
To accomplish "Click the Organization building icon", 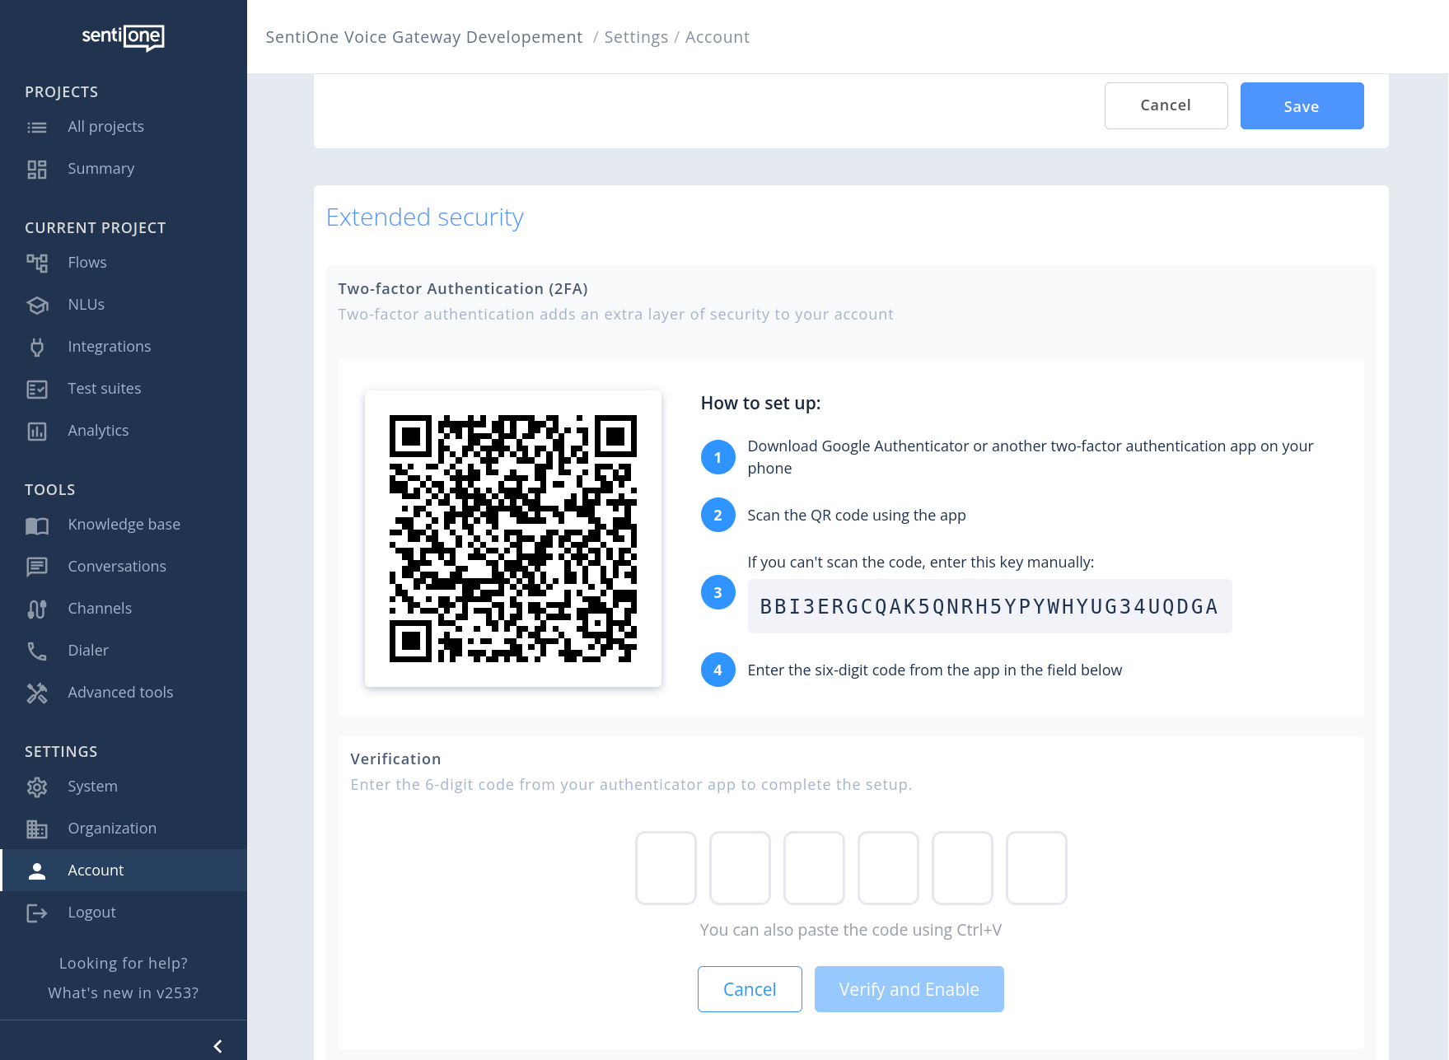I will click(37, 829).
